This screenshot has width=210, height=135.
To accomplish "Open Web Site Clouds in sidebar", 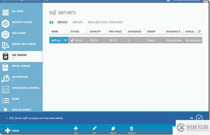I will tap(22, 22).
